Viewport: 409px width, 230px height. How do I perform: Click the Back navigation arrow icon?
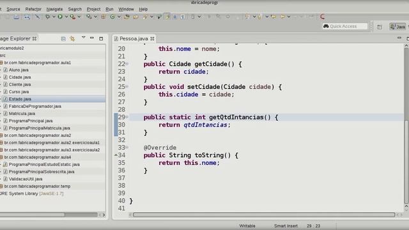(282, 17)
